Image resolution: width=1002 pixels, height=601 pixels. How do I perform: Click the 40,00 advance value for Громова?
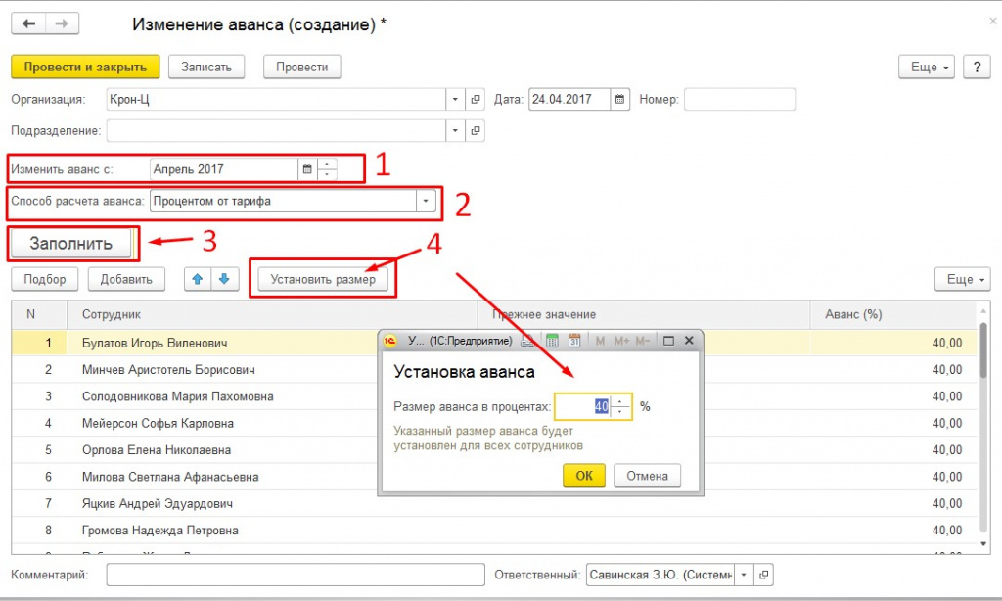click(x=946, y=531)
